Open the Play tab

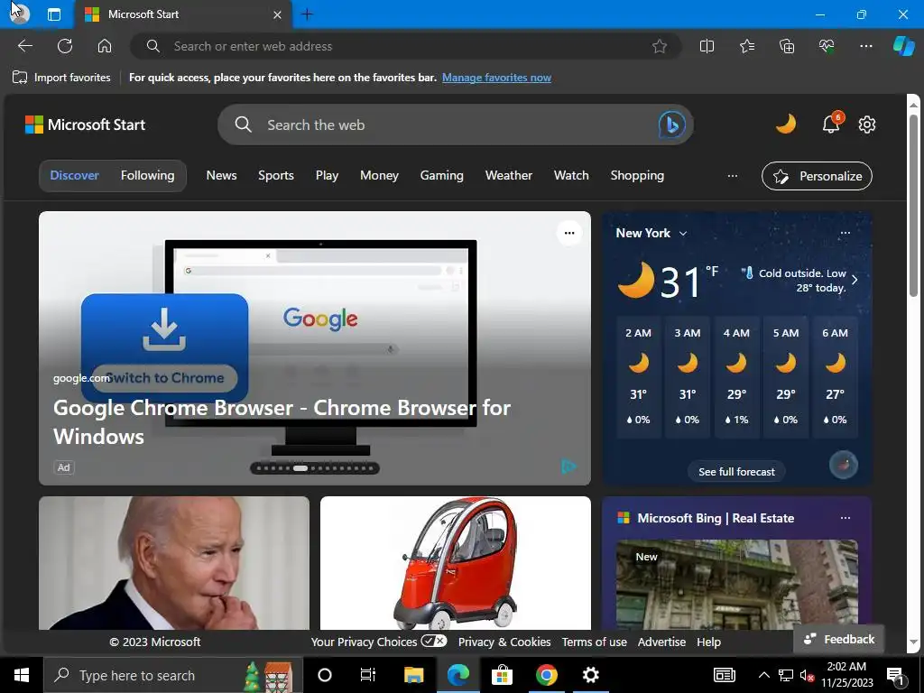pyautogui.click(x=327, y=176)
